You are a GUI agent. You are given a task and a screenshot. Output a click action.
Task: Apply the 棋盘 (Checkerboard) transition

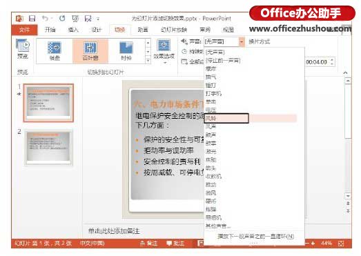(x=55, y=51)
